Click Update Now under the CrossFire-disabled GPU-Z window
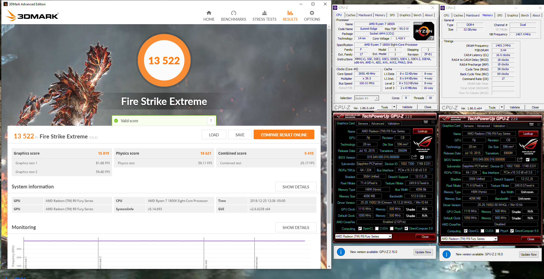Image resolution: width=544 pixels, height=279 pixels. 529,255
